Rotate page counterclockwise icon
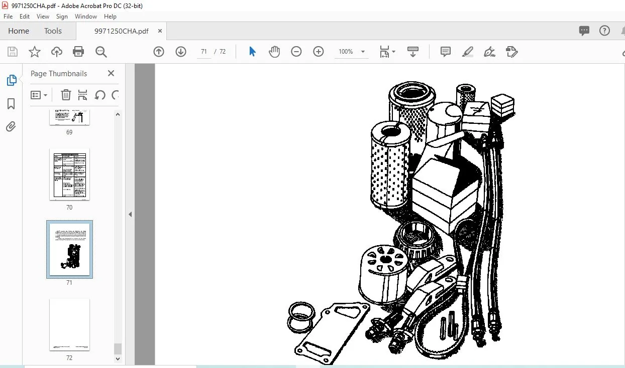 [x=100, y=95]
